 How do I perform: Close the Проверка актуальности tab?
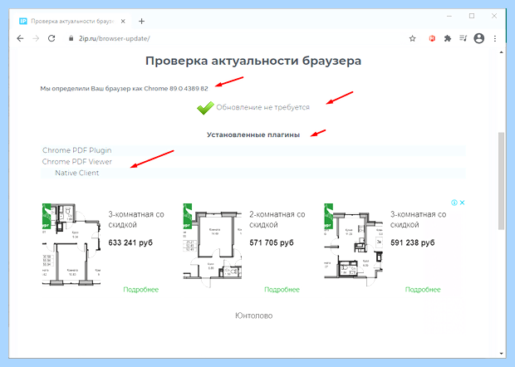[x=123, y=22]
